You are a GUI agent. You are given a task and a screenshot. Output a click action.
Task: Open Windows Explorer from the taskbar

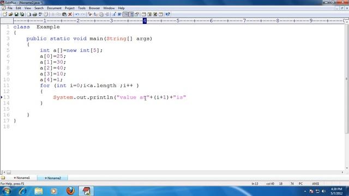(39, 191)
